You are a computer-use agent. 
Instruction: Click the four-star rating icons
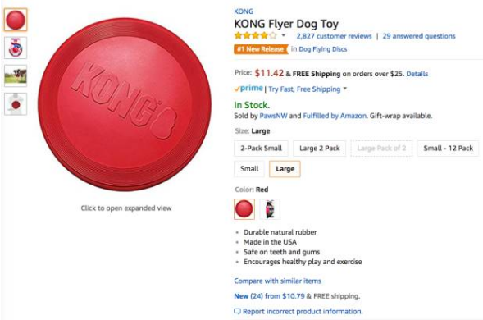(255, 36)
